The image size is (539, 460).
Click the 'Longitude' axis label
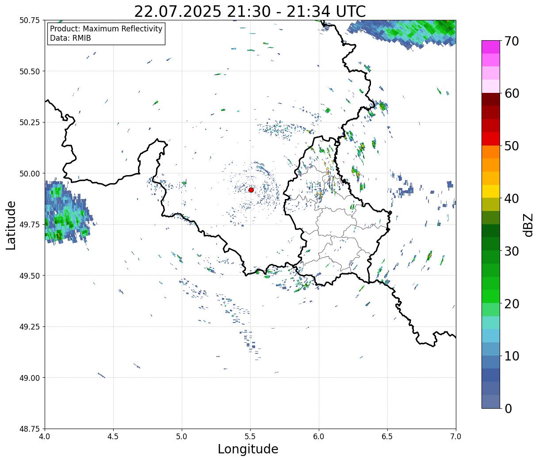(248, 449)
